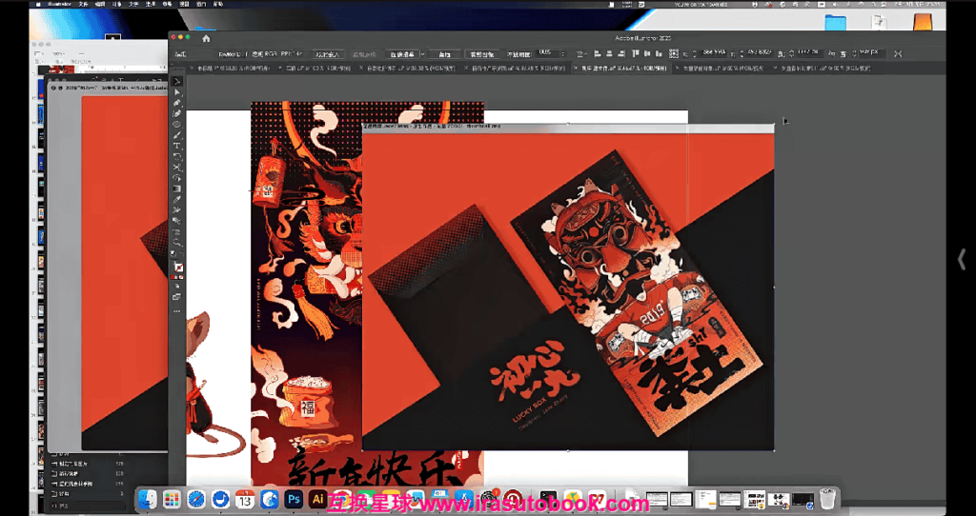Image resolution: width=976 pixels, height=516 pixels.
Task: Click horizontal align center icon
Action: point(607,54)
